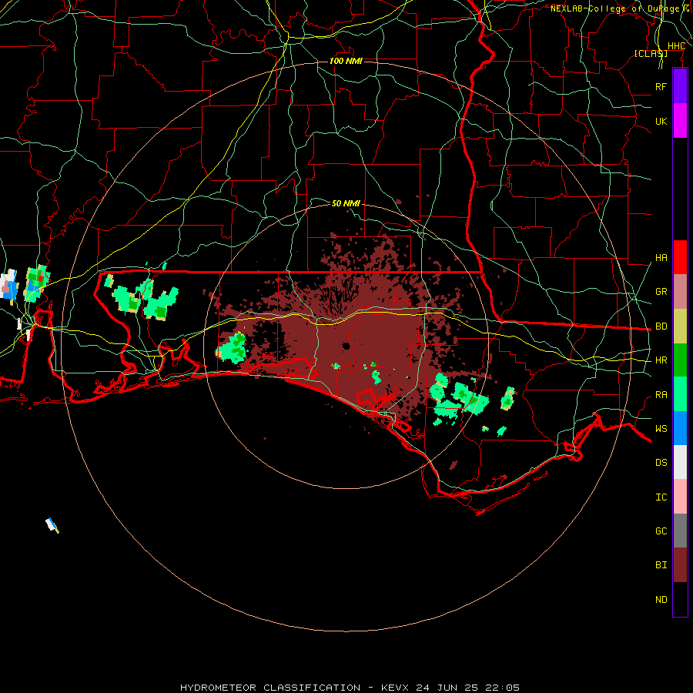Click the 100 NMI range ring label
The width and height of the screenshot is (693, 693).
point(346,61)
